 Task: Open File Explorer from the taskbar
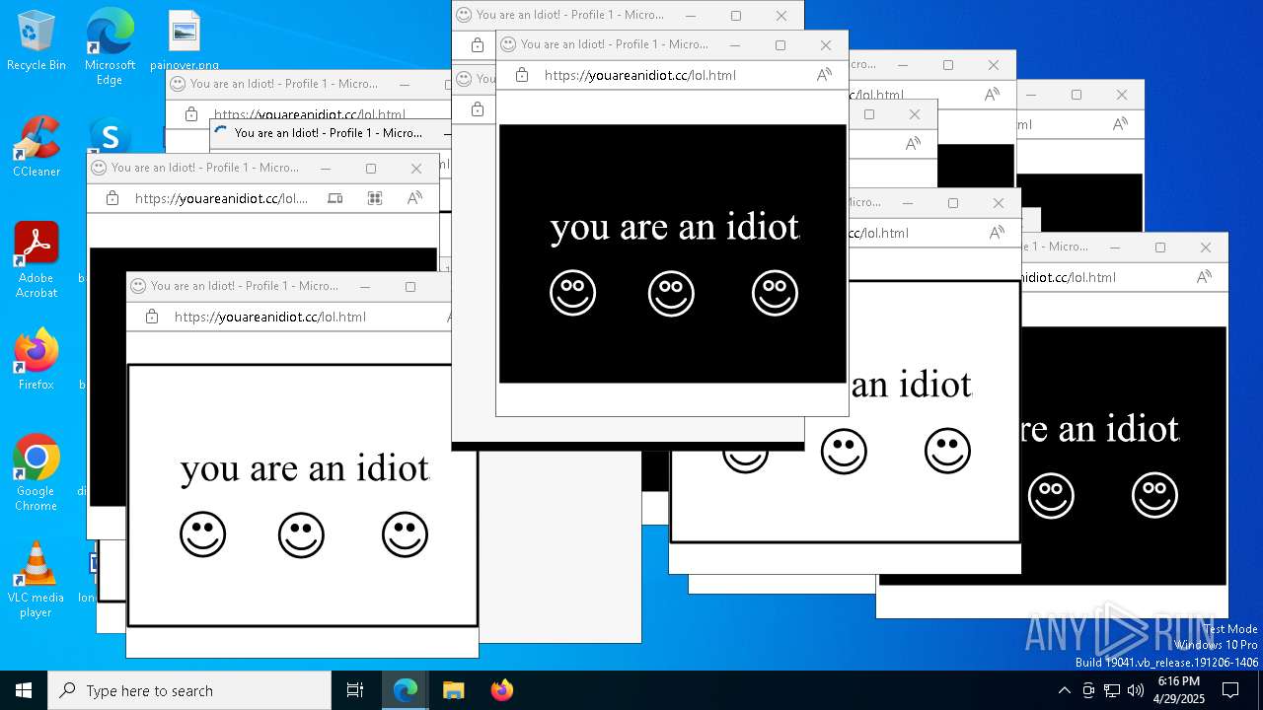453,690
